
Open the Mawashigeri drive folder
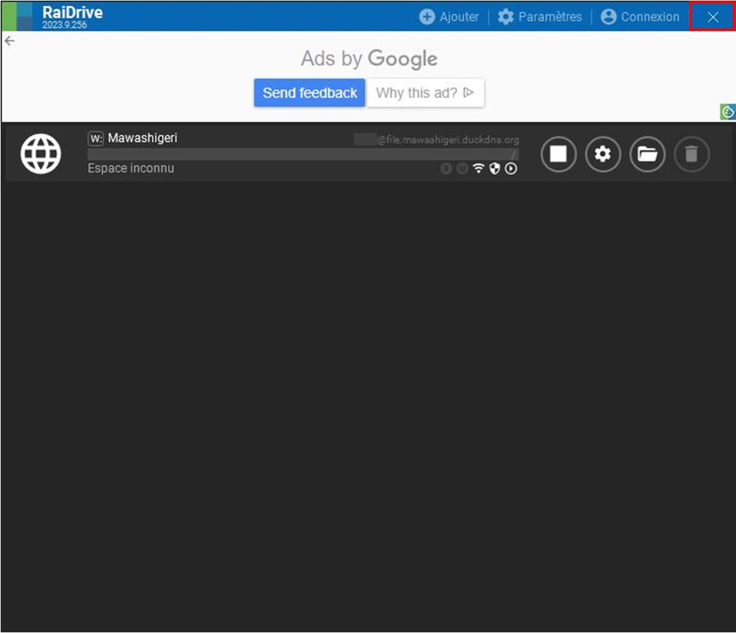(647, 154)
